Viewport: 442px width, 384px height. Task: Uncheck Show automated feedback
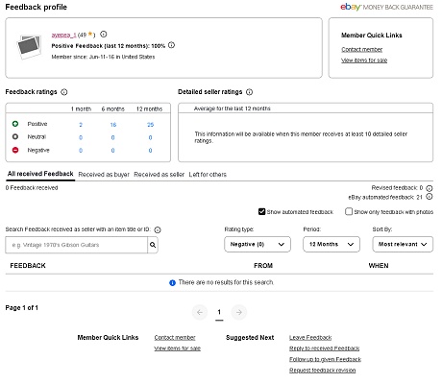click(261, 211)
